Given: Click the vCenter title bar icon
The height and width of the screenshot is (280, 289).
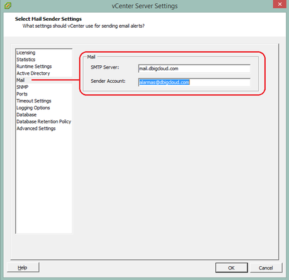Looking at the screenshot, I should 8,6.
